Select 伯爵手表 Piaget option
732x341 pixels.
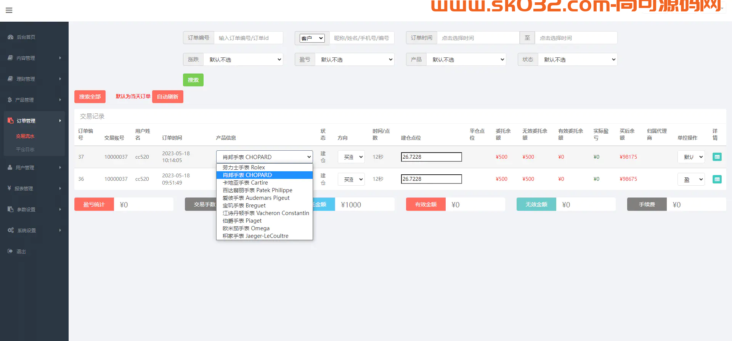[x=265, y=221]
